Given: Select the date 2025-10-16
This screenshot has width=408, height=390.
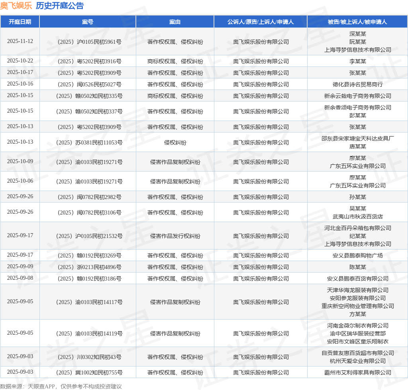Looking at the screenshot, I should point(20,84).
